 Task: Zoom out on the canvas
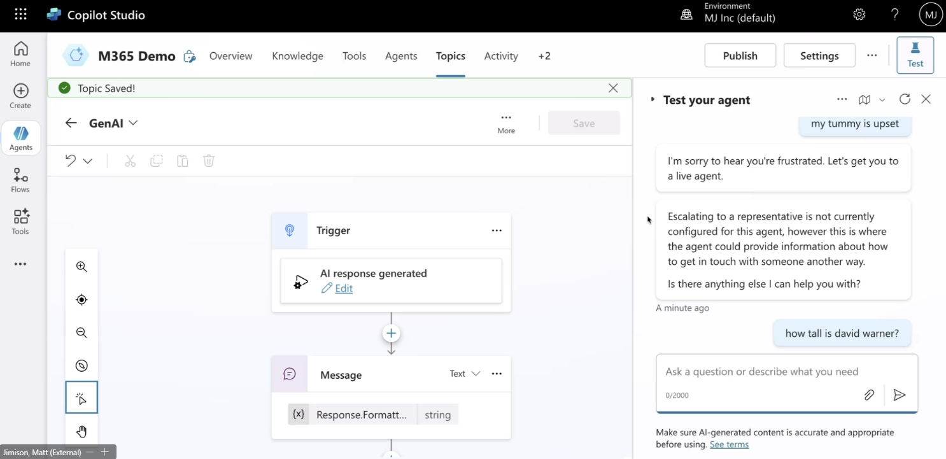[x=81, y=332]
